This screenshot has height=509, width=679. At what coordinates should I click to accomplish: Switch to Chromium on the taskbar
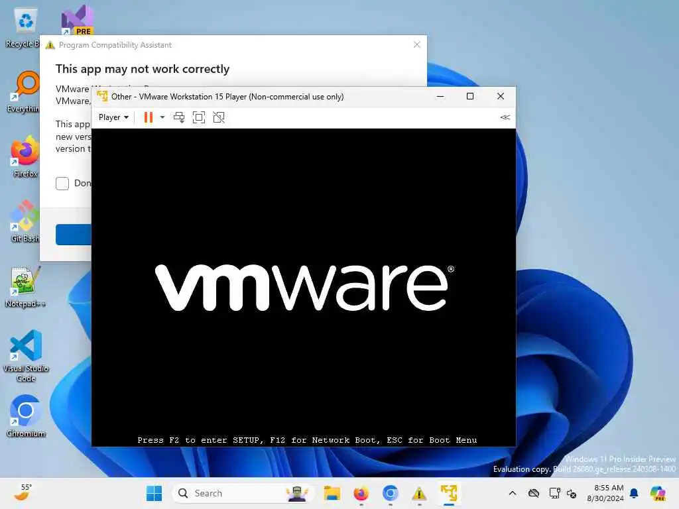click(390, 493)
